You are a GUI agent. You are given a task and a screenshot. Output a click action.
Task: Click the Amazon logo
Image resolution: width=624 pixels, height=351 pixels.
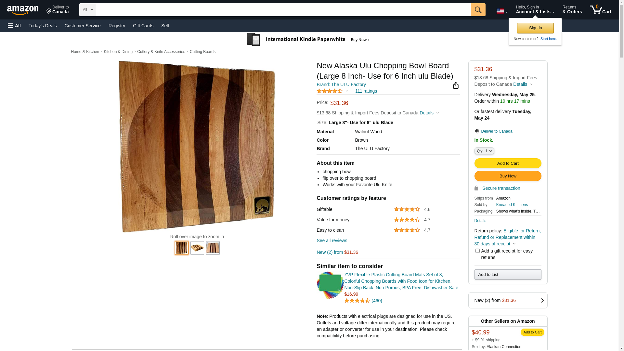[23, 10]
